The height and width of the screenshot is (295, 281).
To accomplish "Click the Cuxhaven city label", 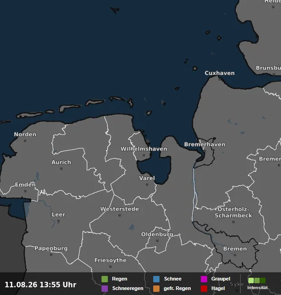I will coord(219,73).
